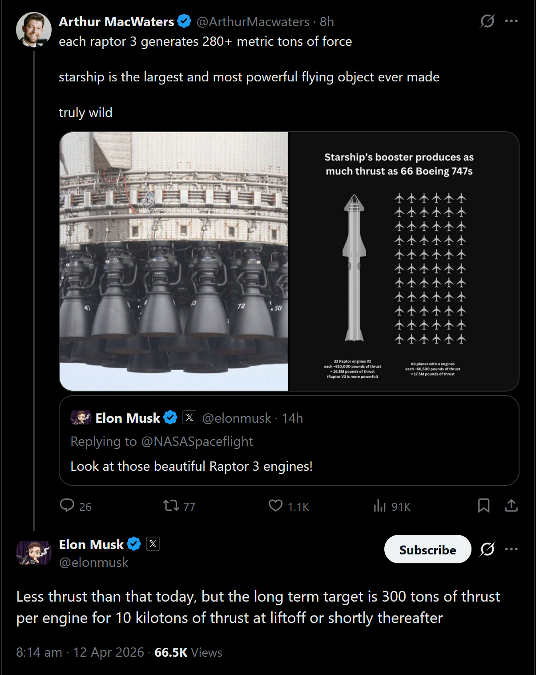The image size is (536, 675).
Task: Click the @elonmusk handle under reply name
Action: [93, 562]
